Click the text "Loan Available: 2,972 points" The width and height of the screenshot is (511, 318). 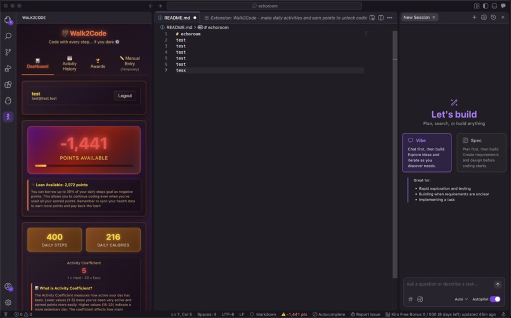click(x=61, y=185)
